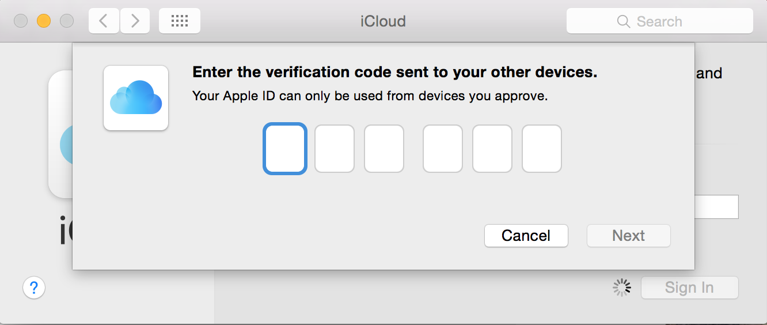This screenshot has width=767, height=325.
Task: Click the loading spinner beside Sign In
Action: (x=622, y=288)
